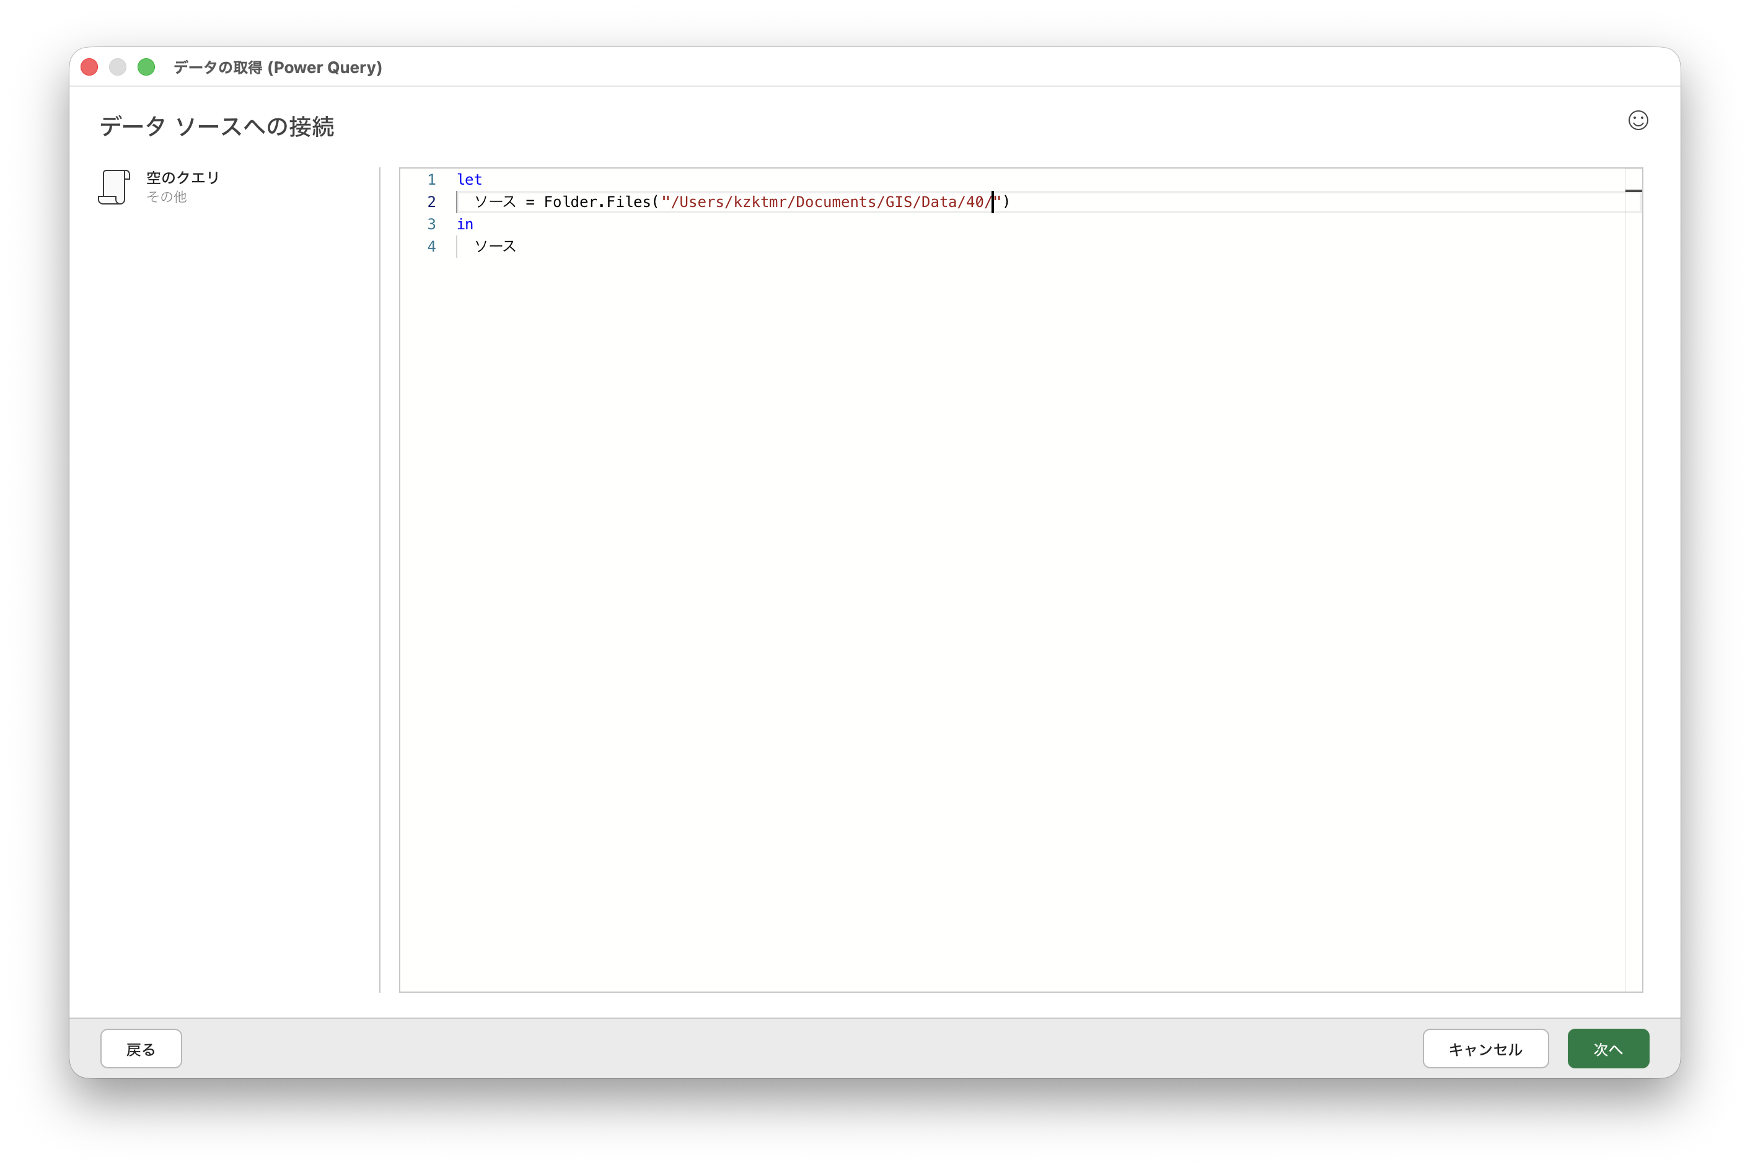This screenshot has height=1170, width=1750.
Task: Click the red close window button
Action: pos(89,67)
